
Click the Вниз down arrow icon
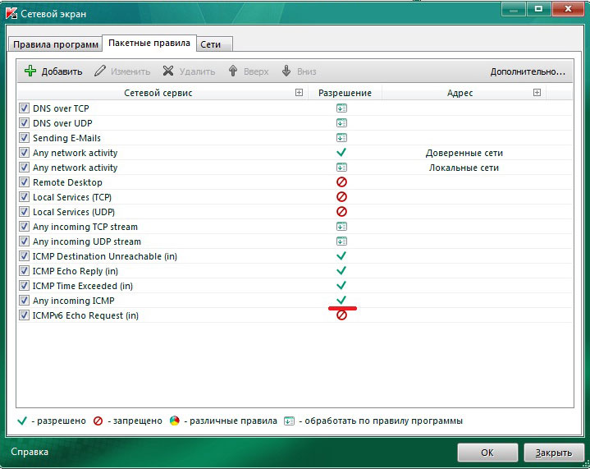[286, 71]
